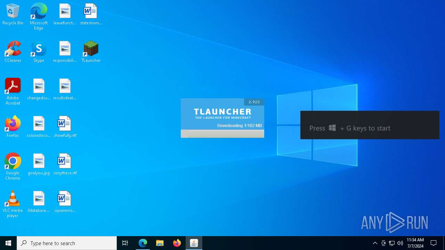Select the squaremo... Word document
Screen dimensions: 445x250
(x=65, y=202)
